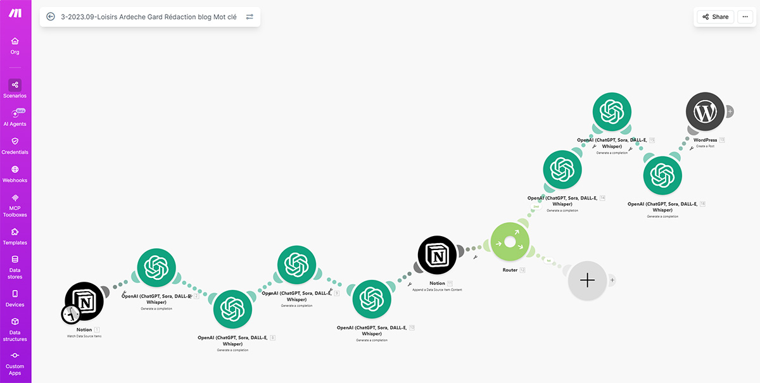Click the Share button
Viewport: 760px width, 383px height.
pos(715,17)
